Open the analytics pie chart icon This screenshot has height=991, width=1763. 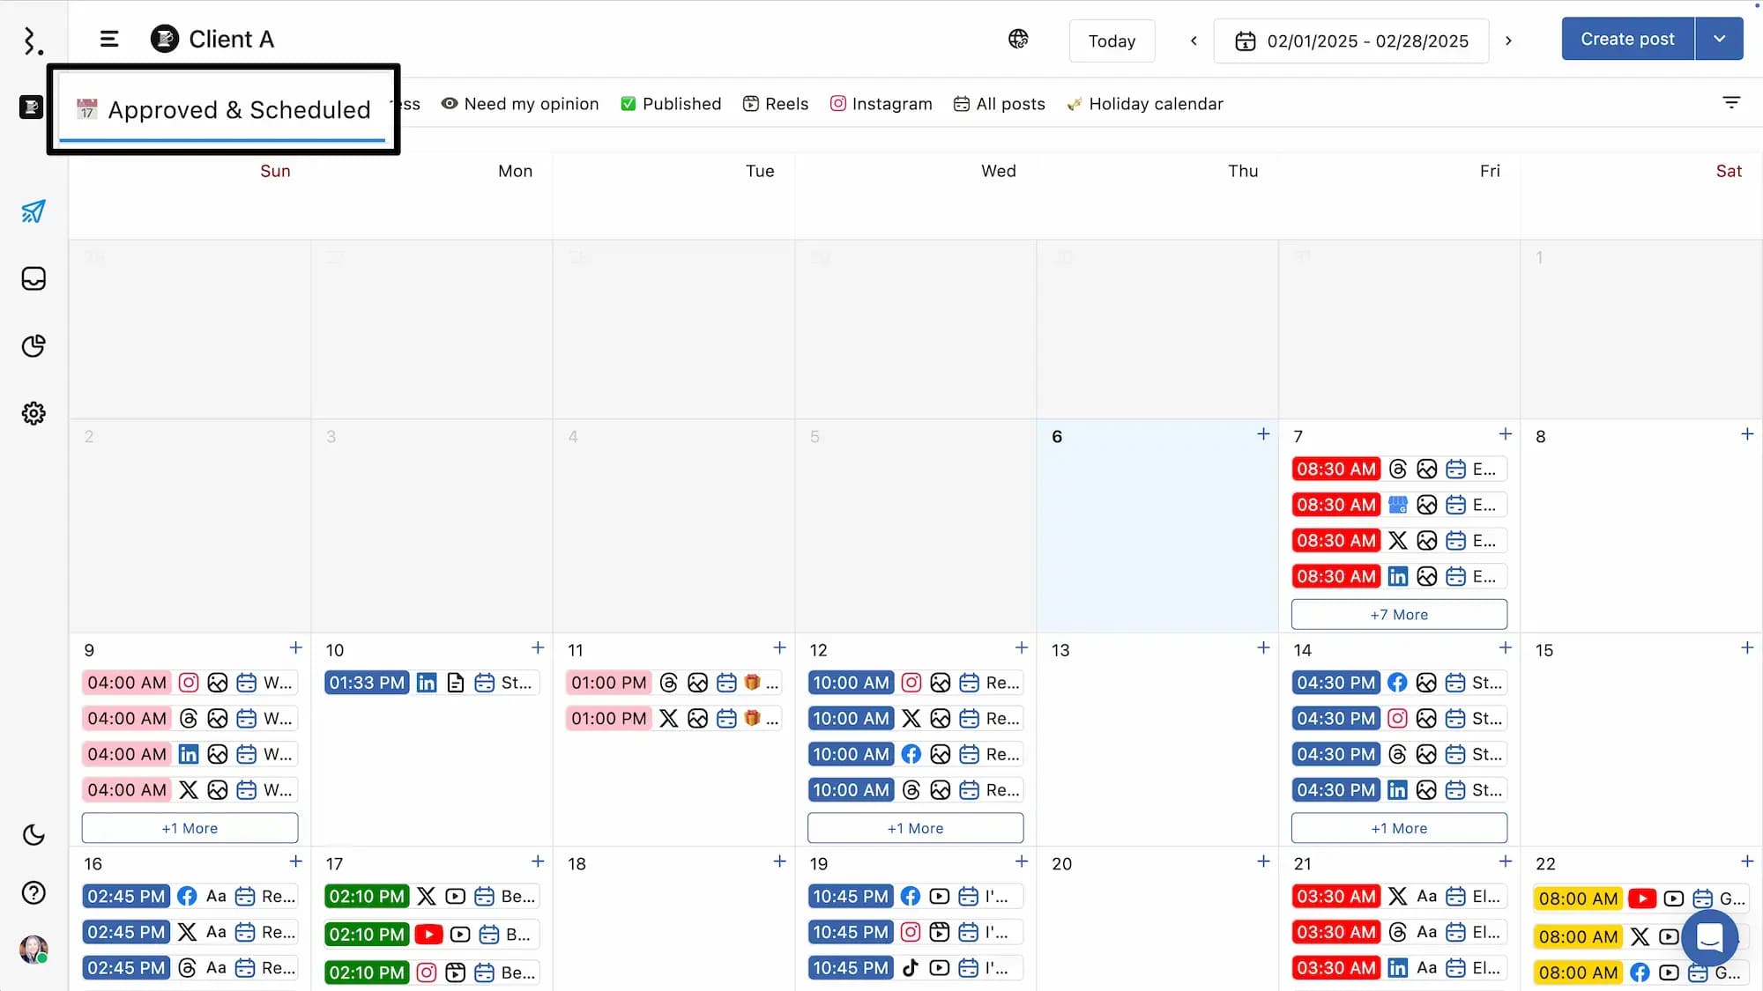33,346
